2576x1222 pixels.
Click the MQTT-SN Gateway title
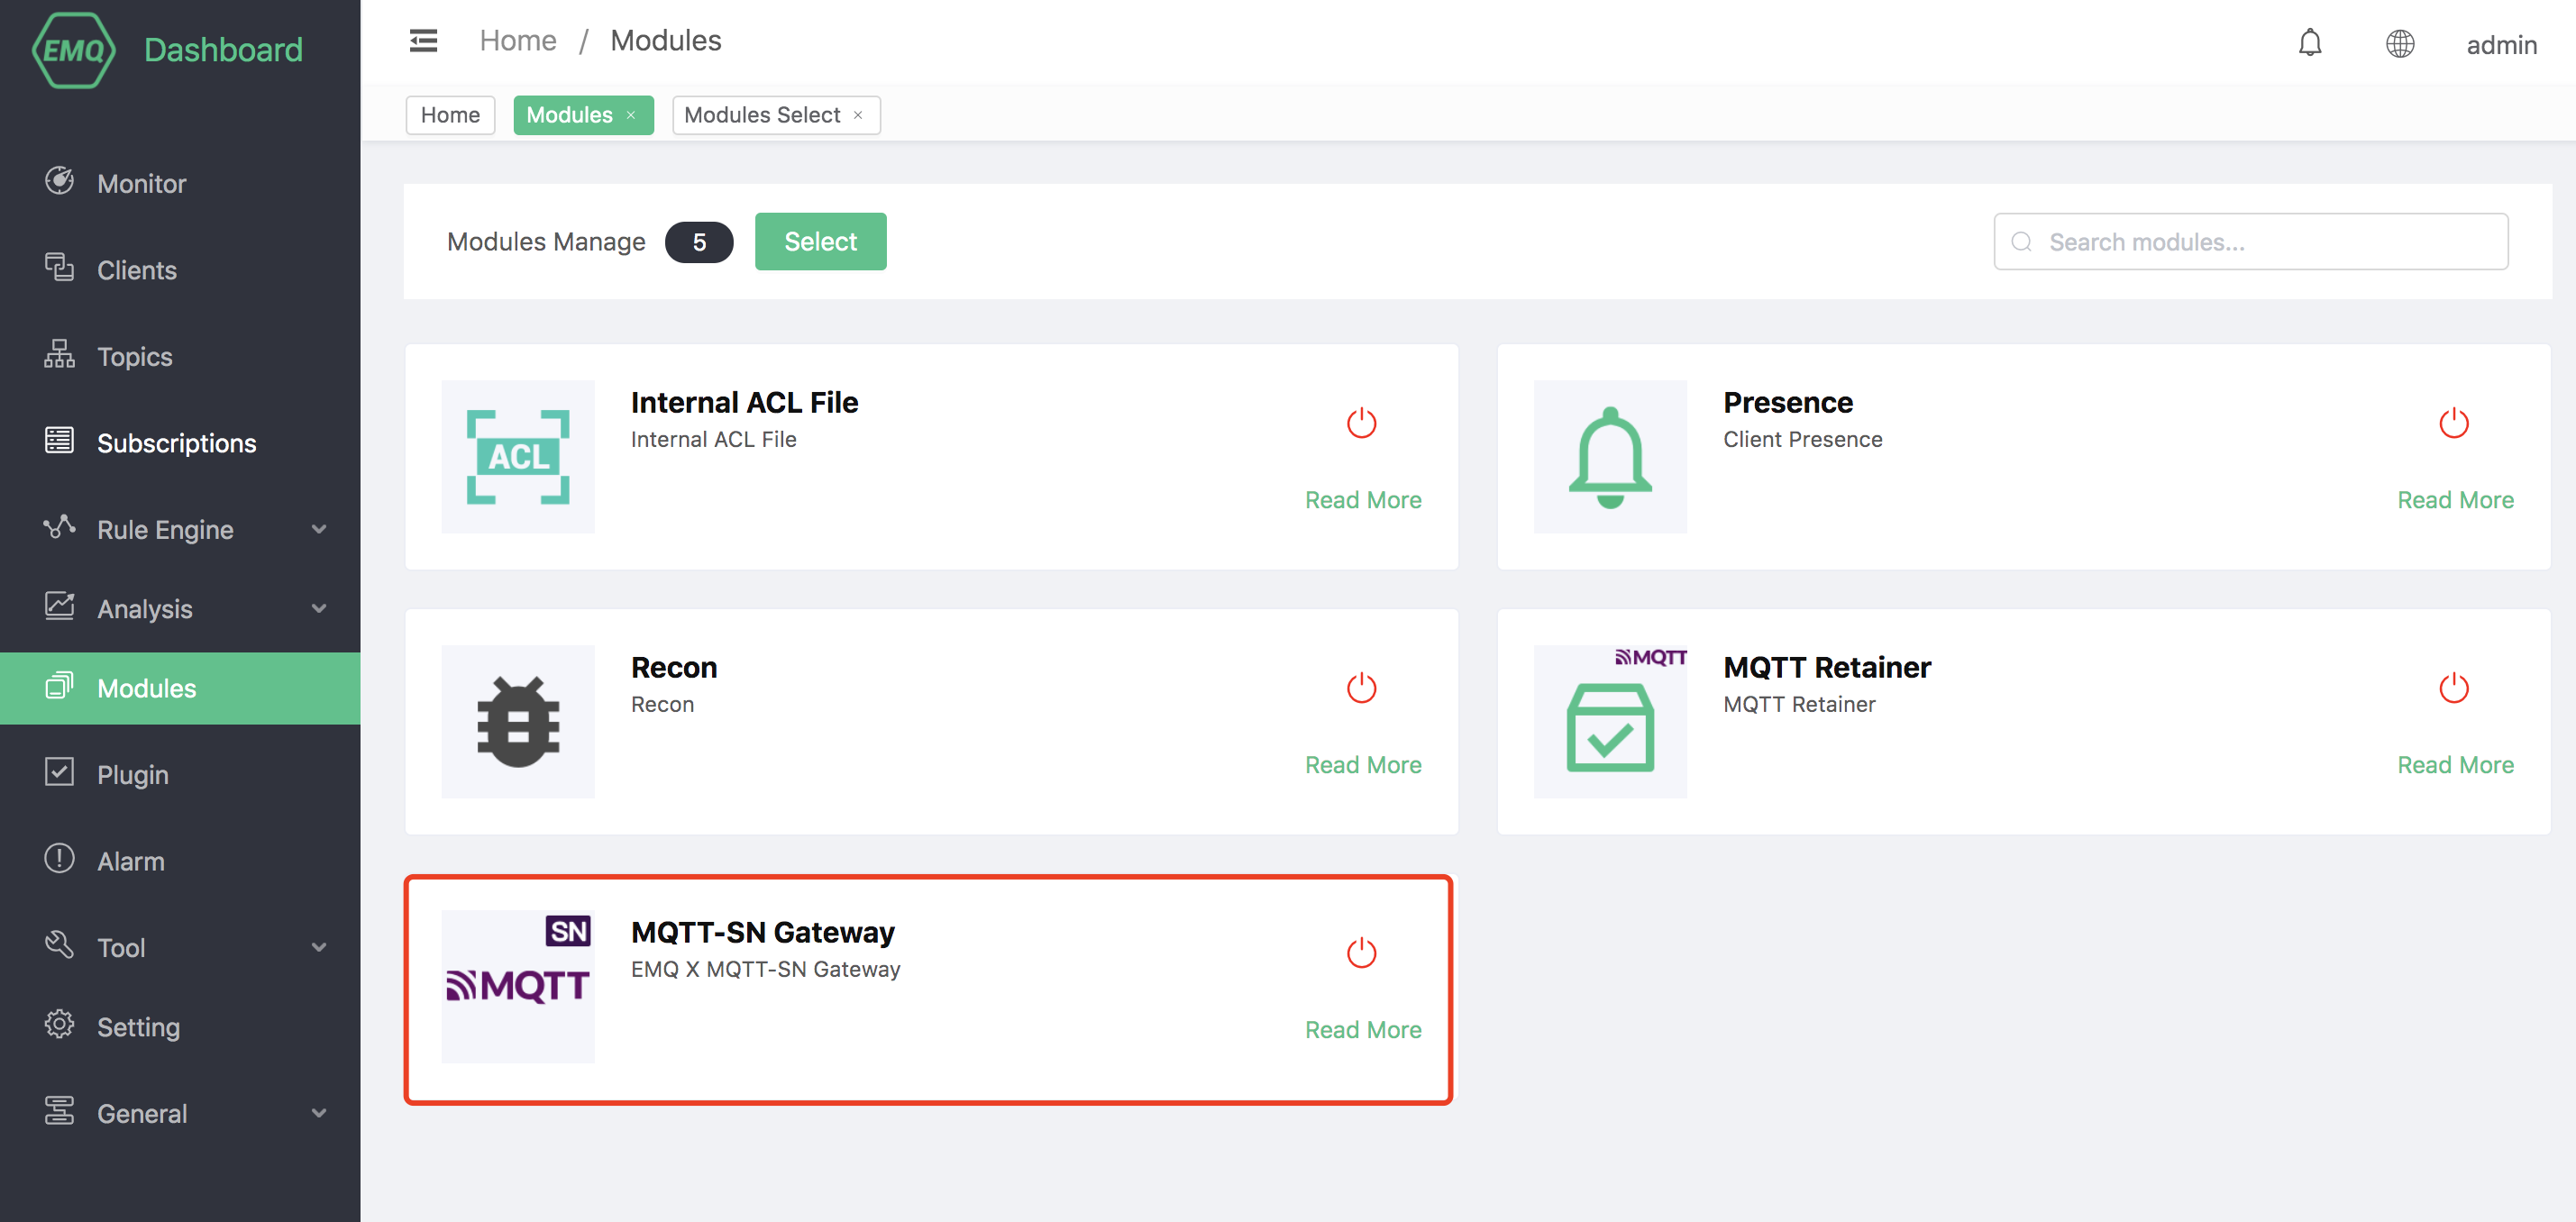[762, 932]
